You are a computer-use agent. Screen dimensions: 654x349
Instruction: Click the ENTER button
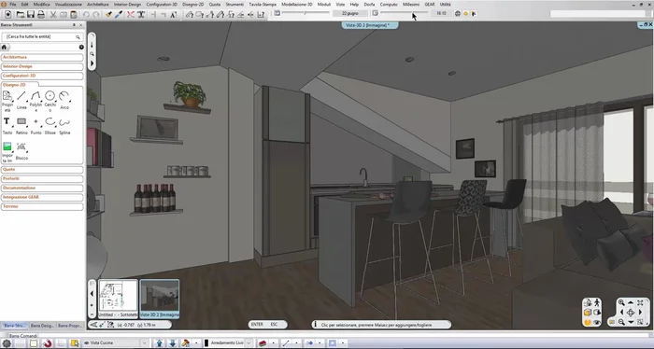click(x=257, y=324)
